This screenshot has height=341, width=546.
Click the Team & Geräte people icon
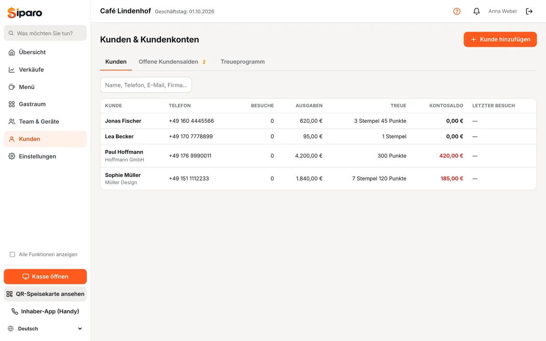12,121
